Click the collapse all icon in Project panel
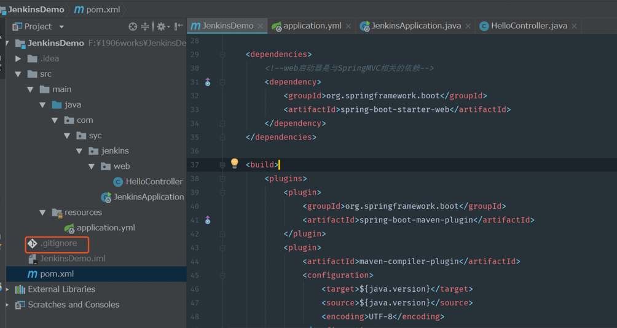Image resolution: width=617 pixels, height=328 pixels. pyautogui.click(x=145, y=26)
